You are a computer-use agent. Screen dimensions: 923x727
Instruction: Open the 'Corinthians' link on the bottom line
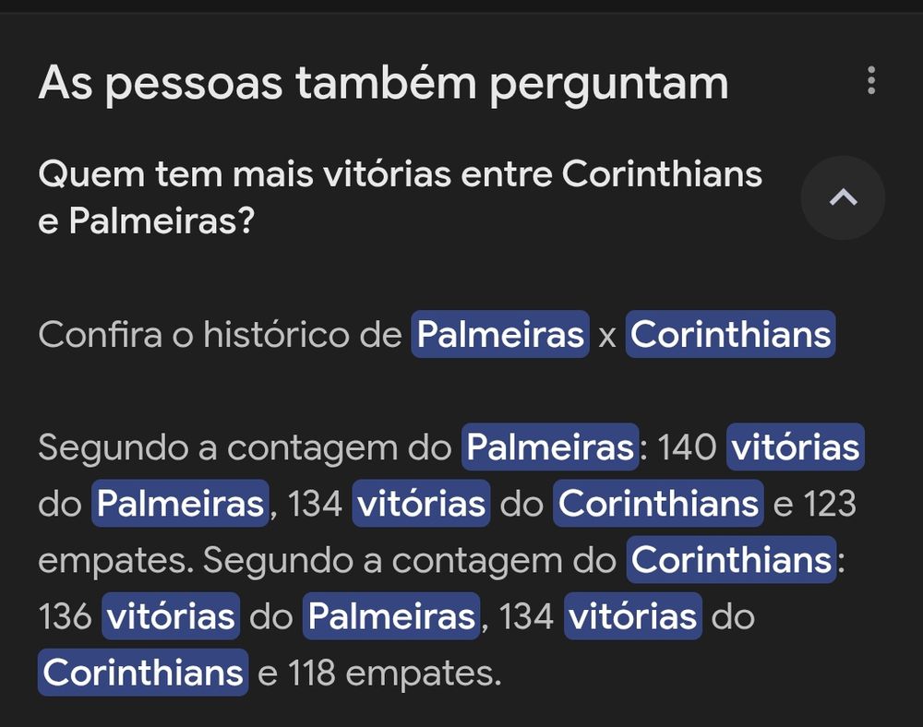(x=143, y=673)
